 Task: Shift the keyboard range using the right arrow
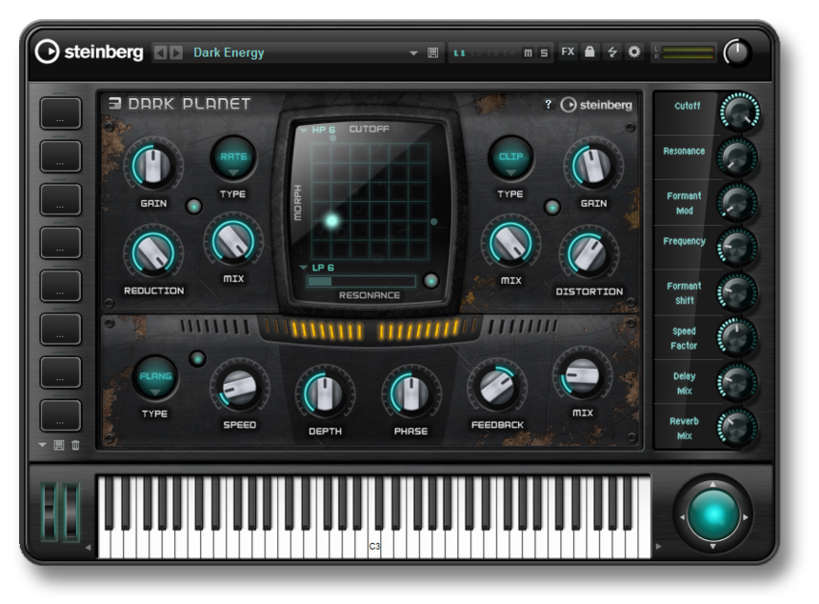pyautogui.click(x=659, y=547)
